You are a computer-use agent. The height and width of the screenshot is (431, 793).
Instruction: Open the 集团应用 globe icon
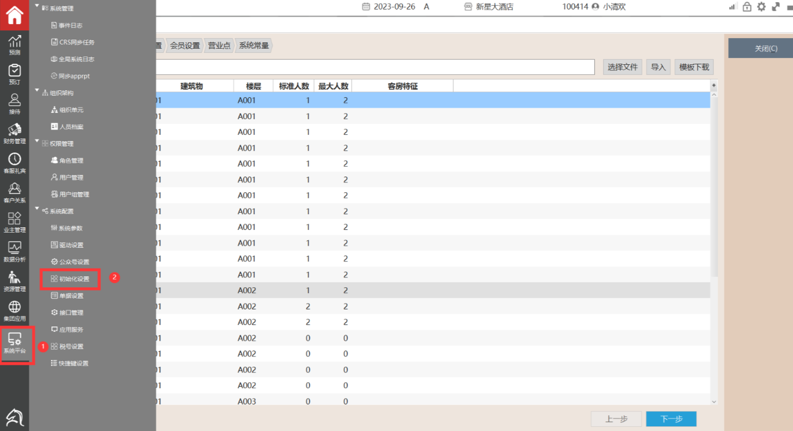(14, 310)
